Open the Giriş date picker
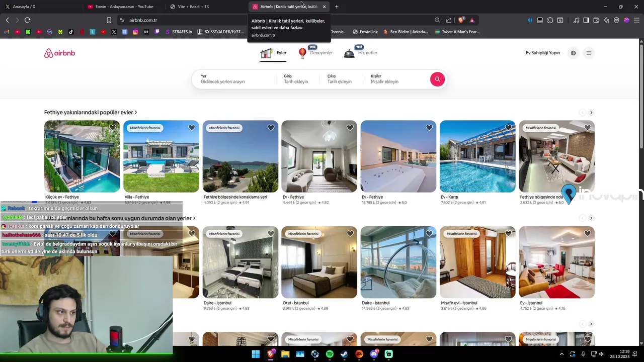Viewport: 644px width, 362px height. pos(298,79)
